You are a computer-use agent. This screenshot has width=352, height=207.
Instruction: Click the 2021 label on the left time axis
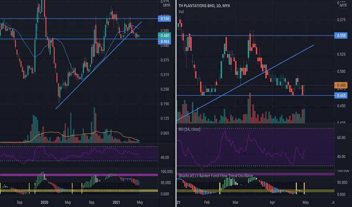tap(116, 202)
